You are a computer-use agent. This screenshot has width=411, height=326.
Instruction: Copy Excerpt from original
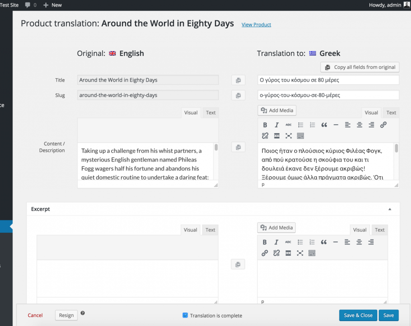pos(238,264)
